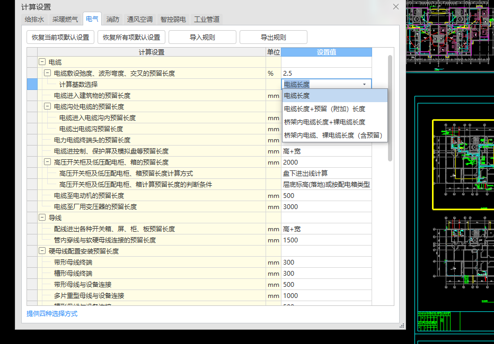Collapse 电缆沟处电缆的预留长度 node
494x344 pixels.
[x=47, y=106]
